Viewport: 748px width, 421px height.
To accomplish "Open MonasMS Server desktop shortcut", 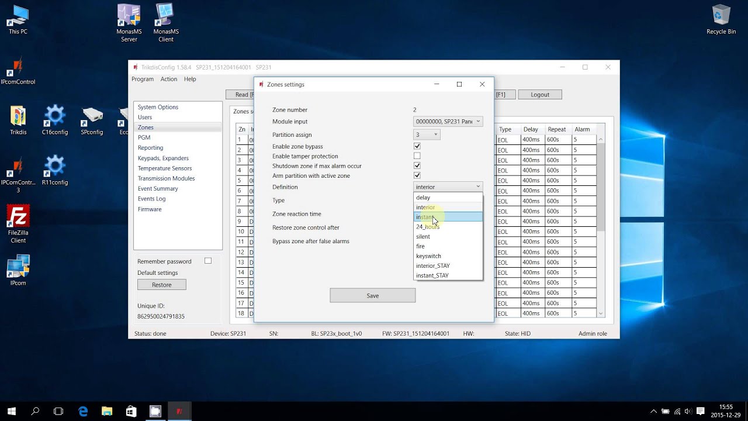I will [x=129, y=23].
